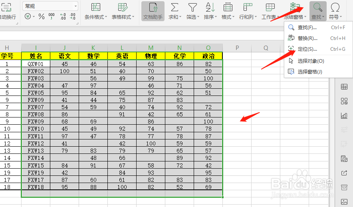Choose 选择对象(O) from the menu

pyautogui.click(x=318, y=61)
